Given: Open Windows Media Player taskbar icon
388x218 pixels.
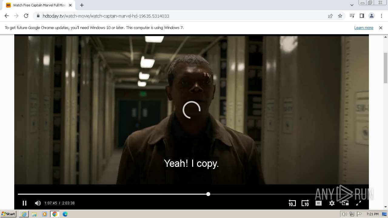Looking at the screenshot, I should pyautogui.click(x=45, y=214).
